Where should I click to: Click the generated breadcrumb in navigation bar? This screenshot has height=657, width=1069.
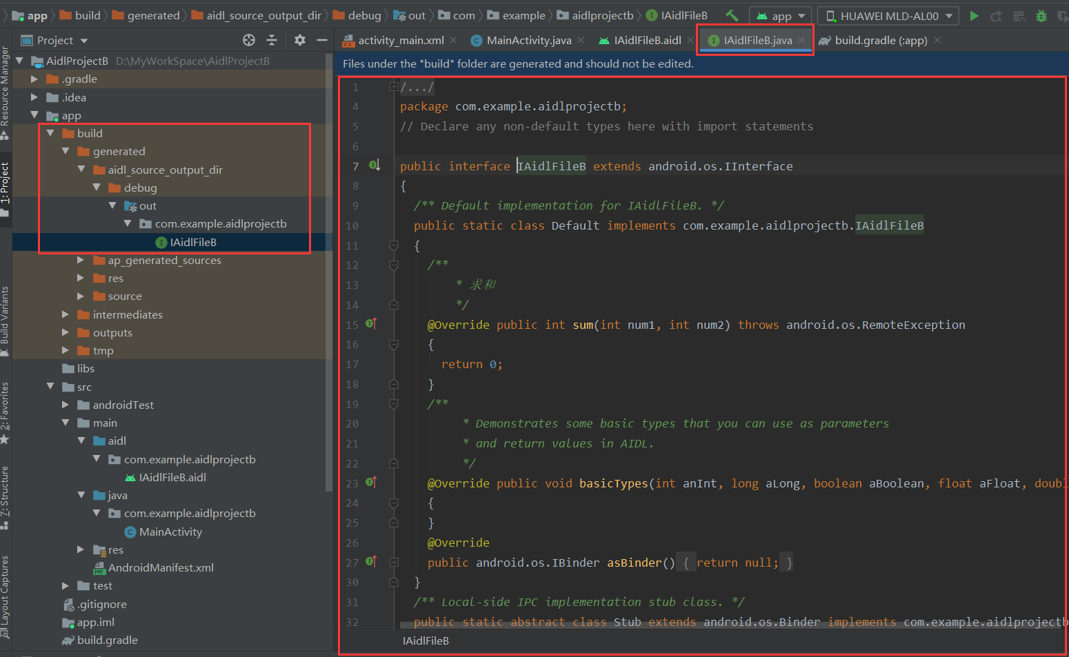[x=146, y=15]
